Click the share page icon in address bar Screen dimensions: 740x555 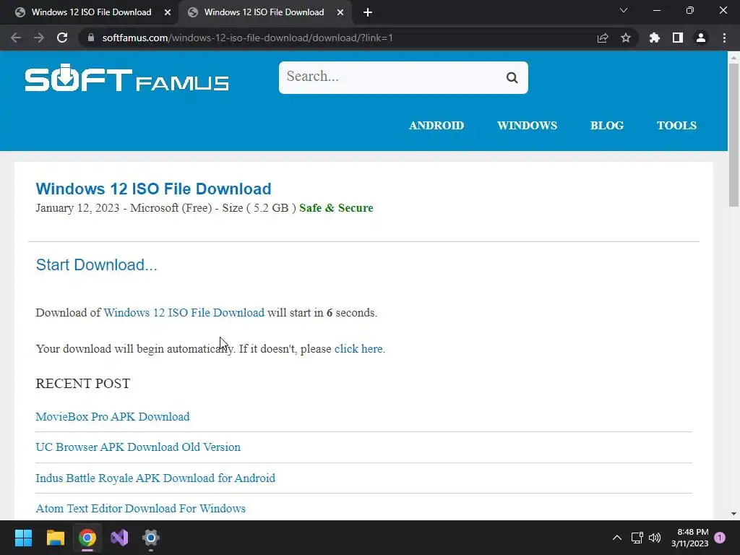pyautogui.click(x=603, y=38)
